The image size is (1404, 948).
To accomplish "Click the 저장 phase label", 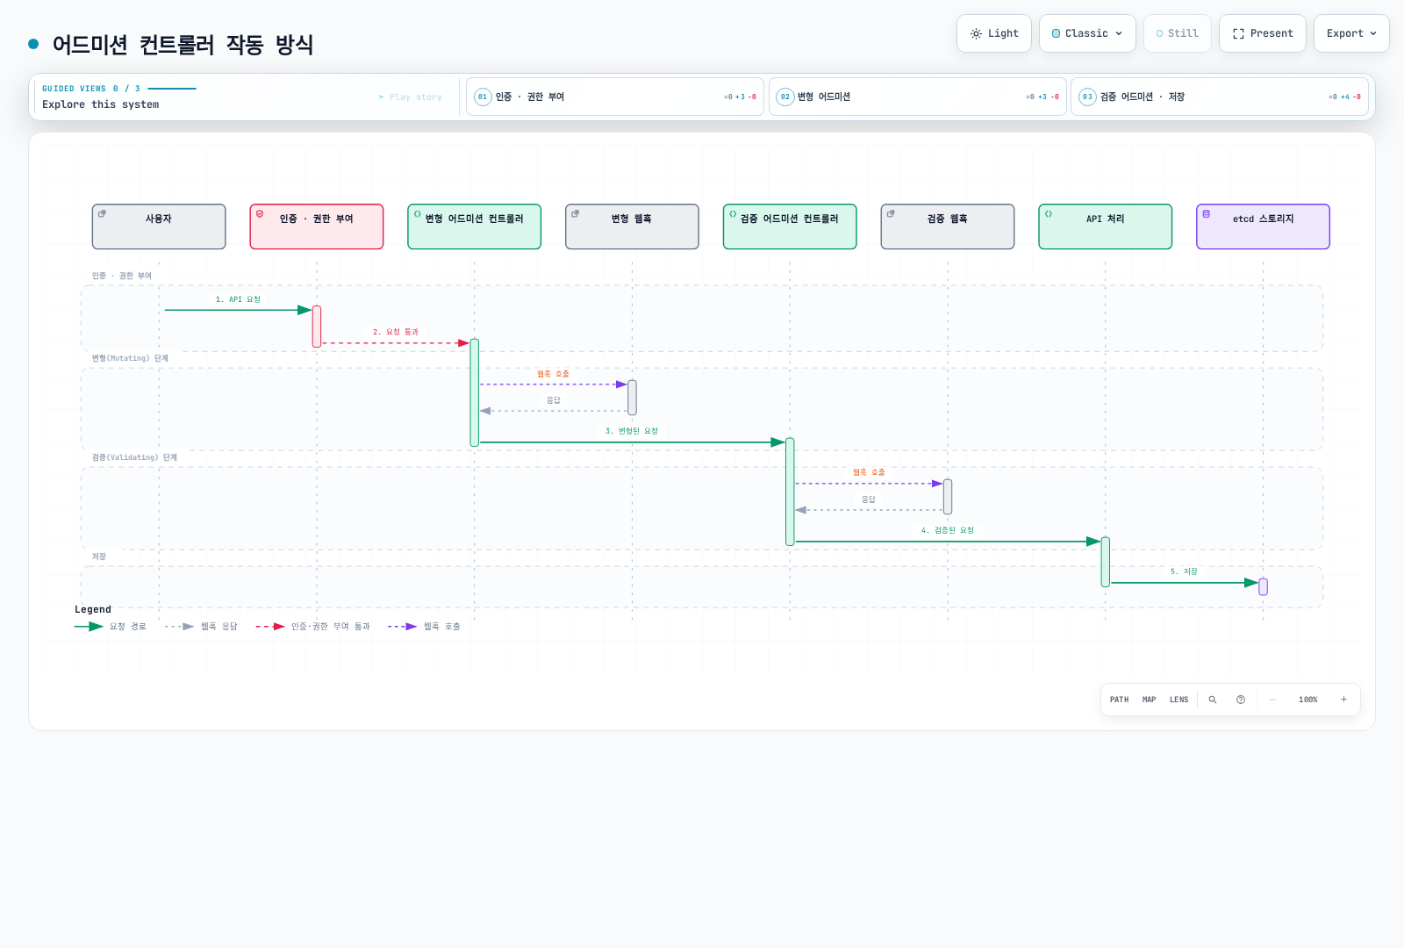I will 99,557.
